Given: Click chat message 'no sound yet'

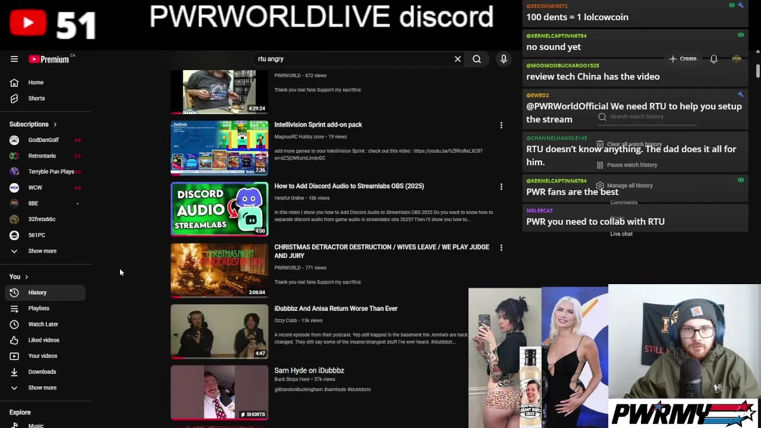Looking at the screenshot, I should (554, 47).
